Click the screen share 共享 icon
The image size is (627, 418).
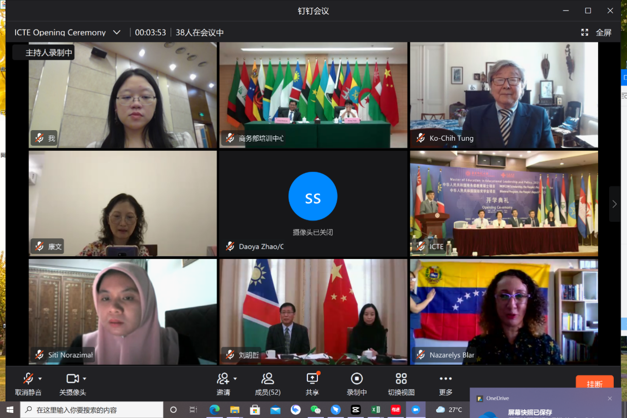click(312, 384)
